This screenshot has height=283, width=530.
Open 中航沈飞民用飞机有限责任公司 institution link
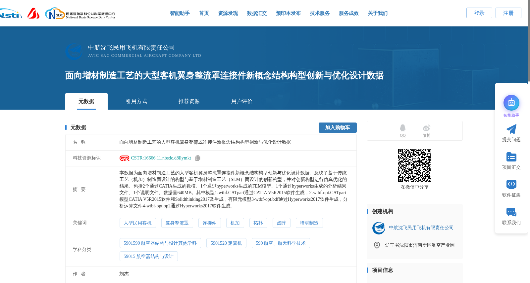click(421, 228)
